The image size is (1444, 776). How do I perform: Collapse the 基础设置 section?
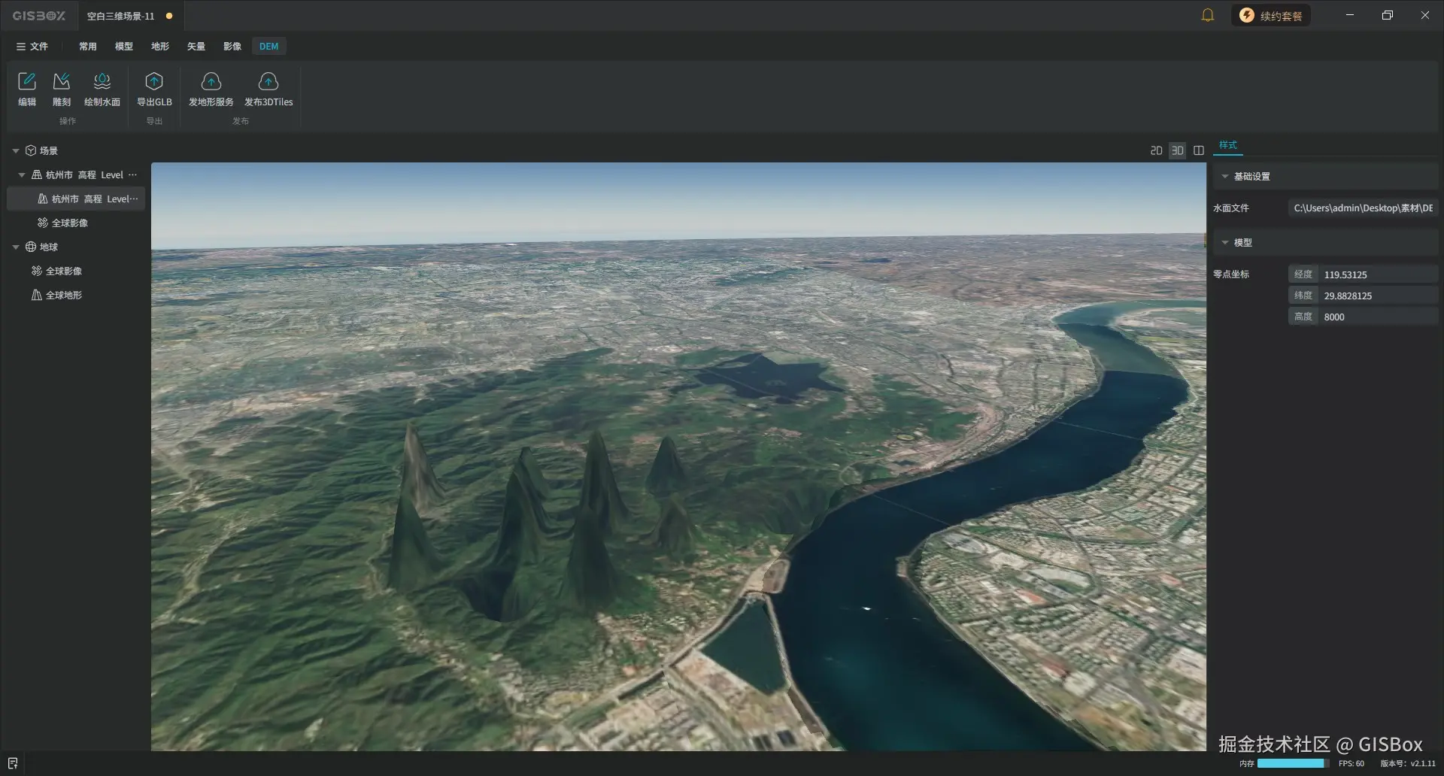1224,175
